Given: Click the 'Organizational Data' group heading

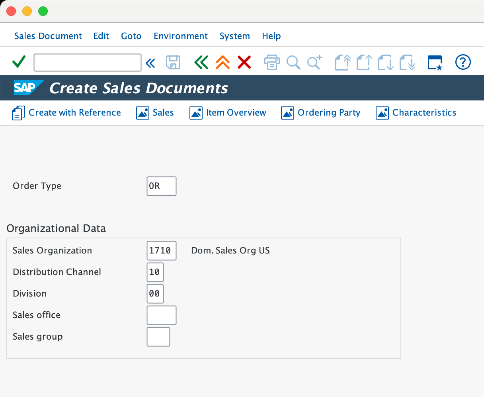Looking at the screenshot, I should click(56, 228).
